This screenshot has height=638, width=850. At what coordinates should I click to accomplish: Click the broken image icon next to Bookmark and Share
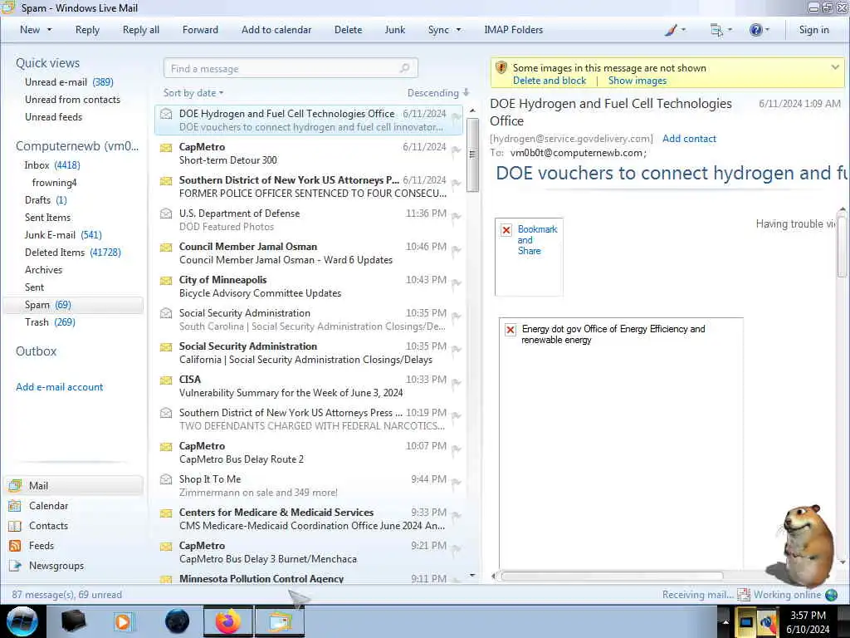coord(506,230)
